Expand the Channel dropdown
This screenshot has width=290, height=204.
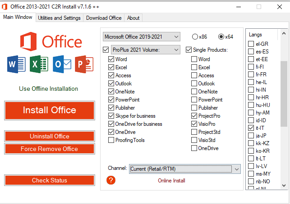point(185,169)
